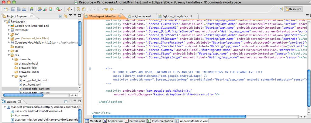
Task: Toggle Link with Editor in Project Explorer
Action: 65,16
